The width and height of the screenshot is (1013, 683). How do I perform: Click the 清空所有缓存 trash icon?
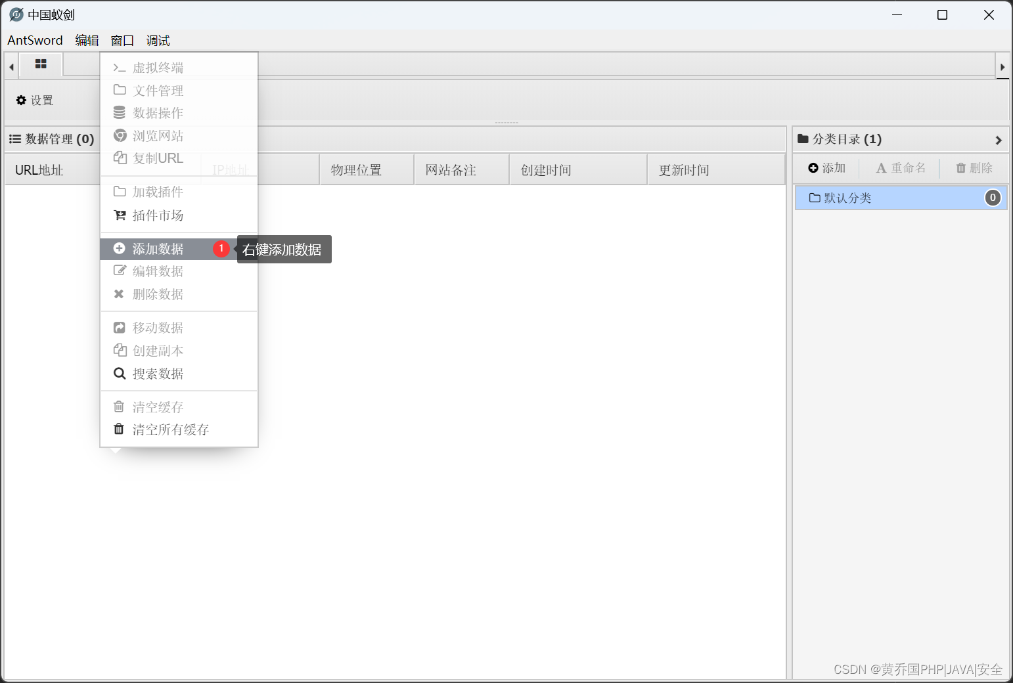[119, 429]
